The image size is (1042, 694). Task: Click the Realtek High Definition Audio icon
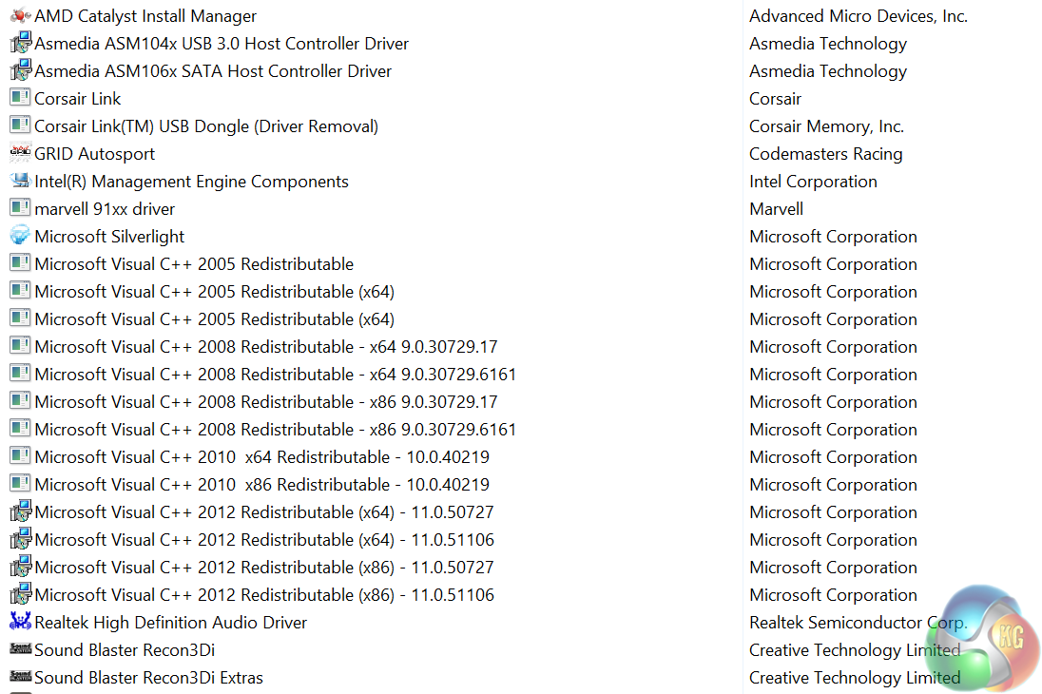click(x=20, y=622)
